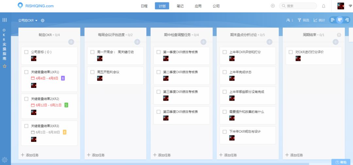This screenshot has width=353, height=165.
Task: Open the 笔记 tab
Action: coord(180,6)
